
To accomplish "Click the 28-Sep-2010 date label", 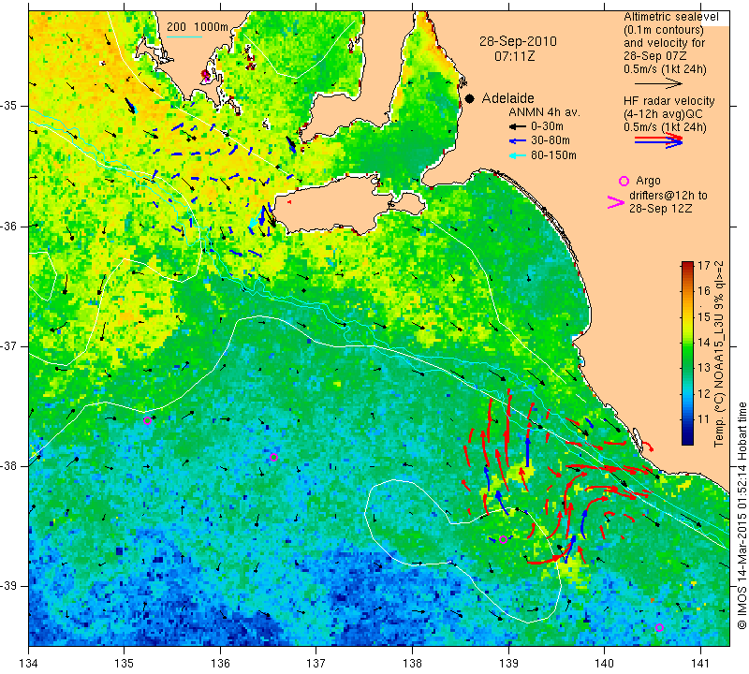I will (518, 41).
